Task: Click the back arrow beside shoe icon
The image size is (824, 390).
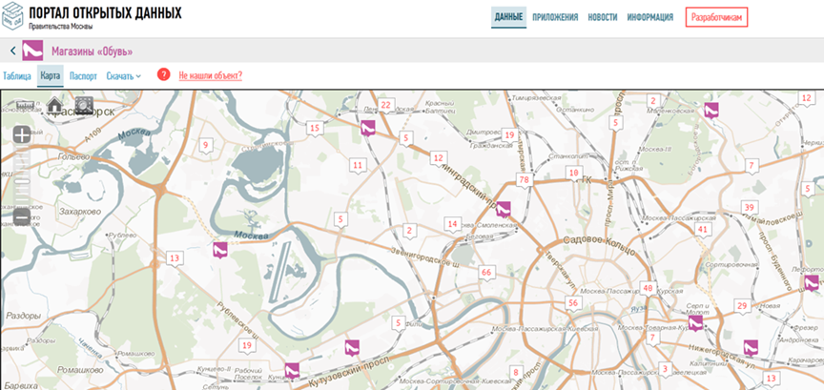Action: pyautogui.click(x=12, y=51)
